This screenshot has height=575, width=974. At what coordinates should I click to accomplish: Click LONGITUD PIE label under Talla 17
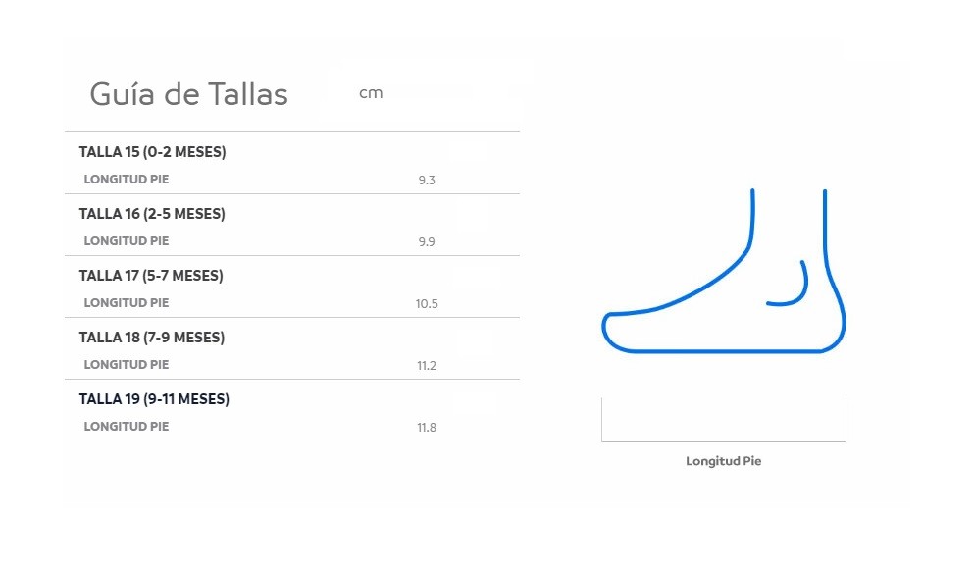[x=127, y=303]
